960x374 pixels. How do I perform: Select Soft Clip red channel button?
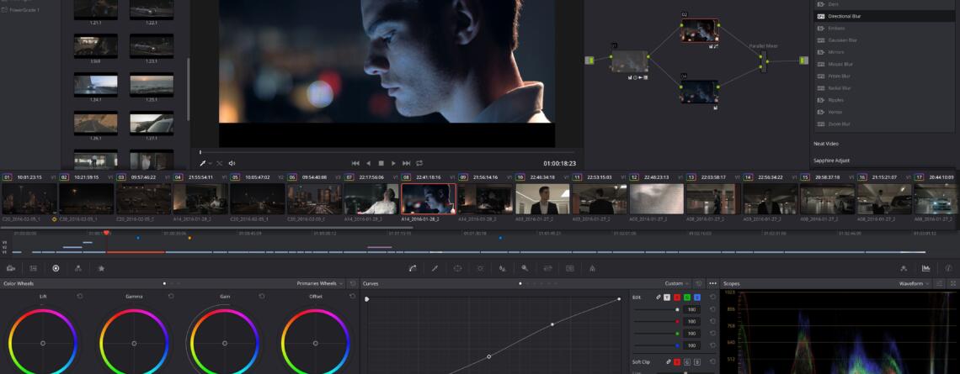pyautogui.click(x=676, y=361)
